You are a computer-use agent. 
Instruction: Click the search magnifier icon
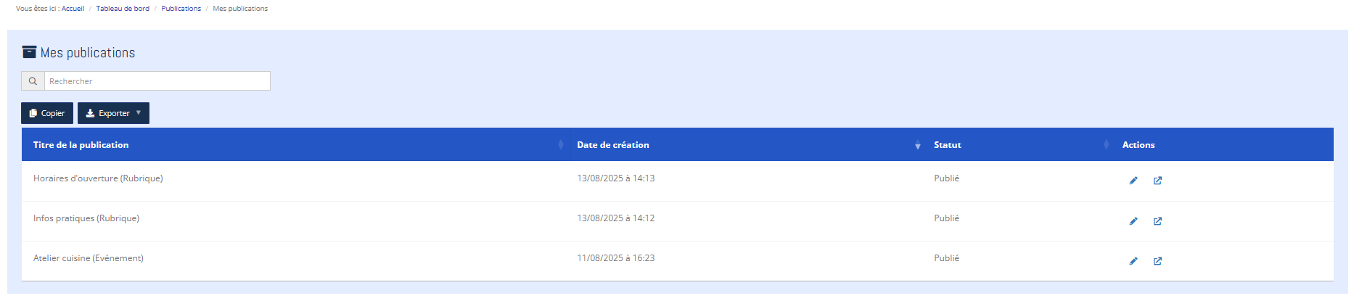(33, 81)
